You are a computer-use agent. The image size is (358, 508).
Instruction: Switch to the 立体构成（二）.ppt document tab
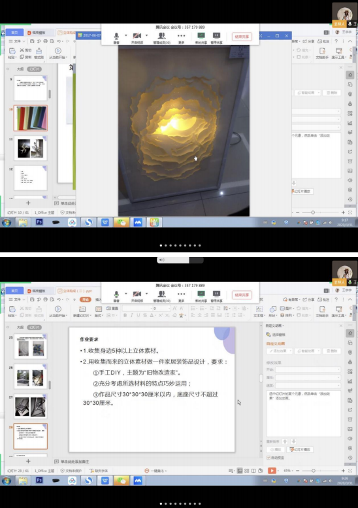75,291
